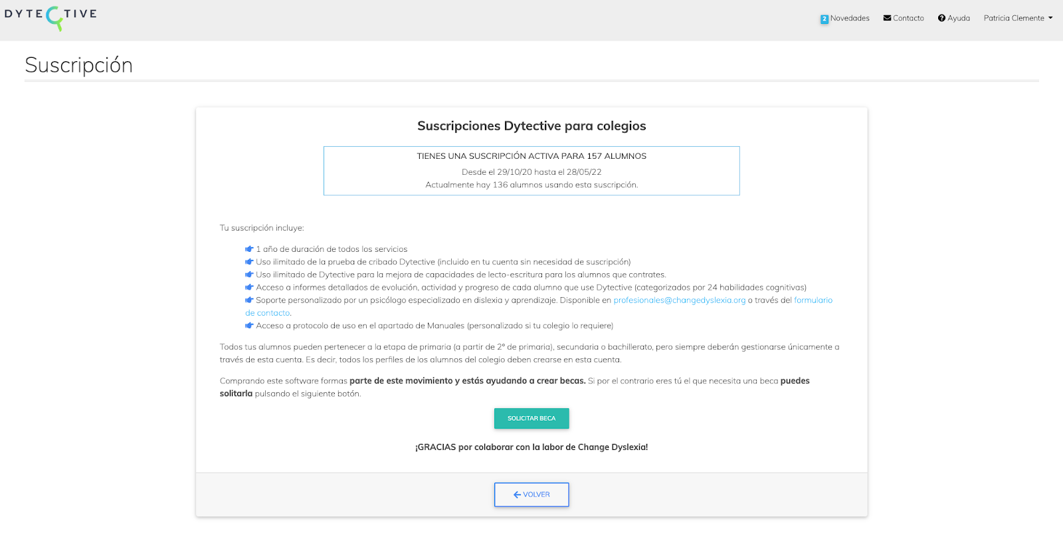Click the hand icon beside 'Acceso a informes detallados'
Image resolution: width=1063 pixels, height=533 pixels.
[249, 287]
